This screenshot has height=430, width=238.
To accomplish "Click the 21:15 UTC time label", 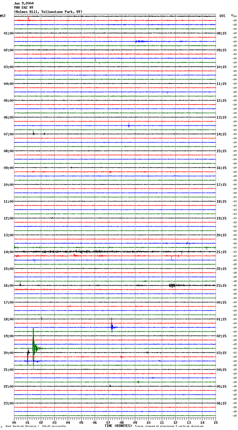I will click(221, 252).
